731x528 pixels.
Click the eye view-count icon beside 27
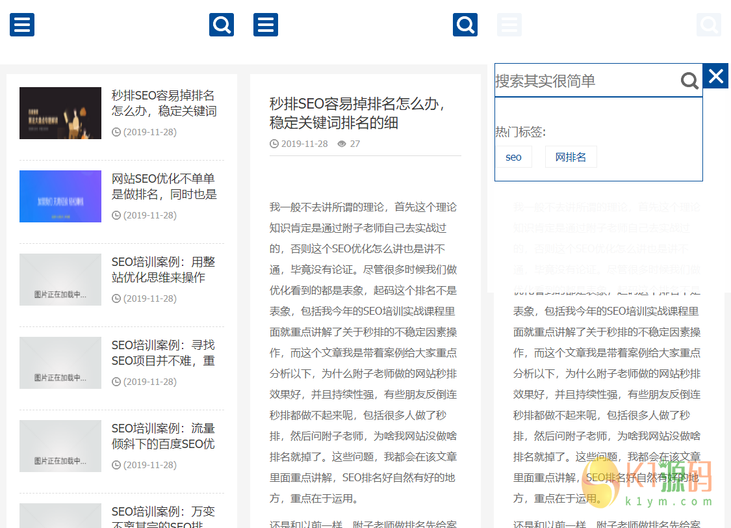tap(342, 144)
